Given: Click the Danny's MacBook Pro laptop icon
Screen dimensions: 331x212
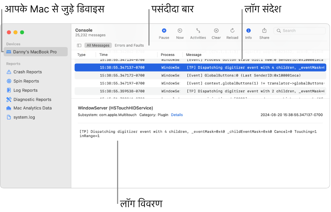Looking at the screenshot, I should 9,52.
